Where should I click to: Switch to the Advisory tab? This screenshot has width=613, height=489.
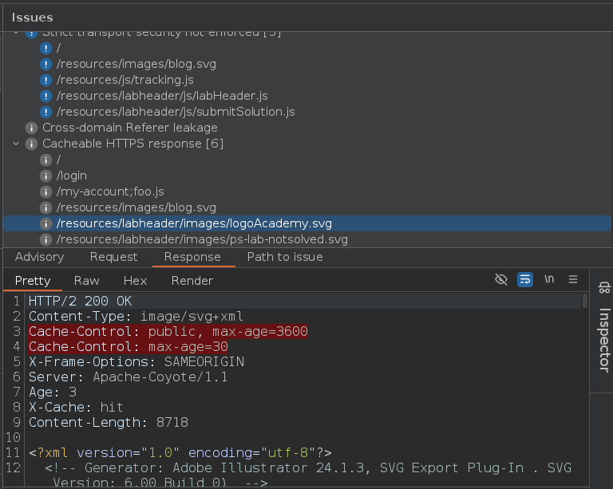(39, 257)
